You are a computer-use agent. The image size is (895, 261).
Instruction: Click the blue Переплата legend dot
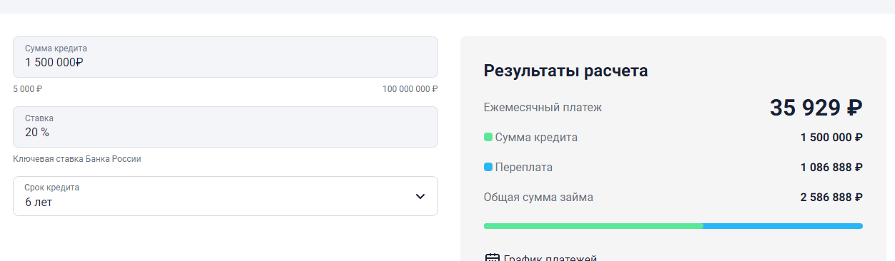488,167
